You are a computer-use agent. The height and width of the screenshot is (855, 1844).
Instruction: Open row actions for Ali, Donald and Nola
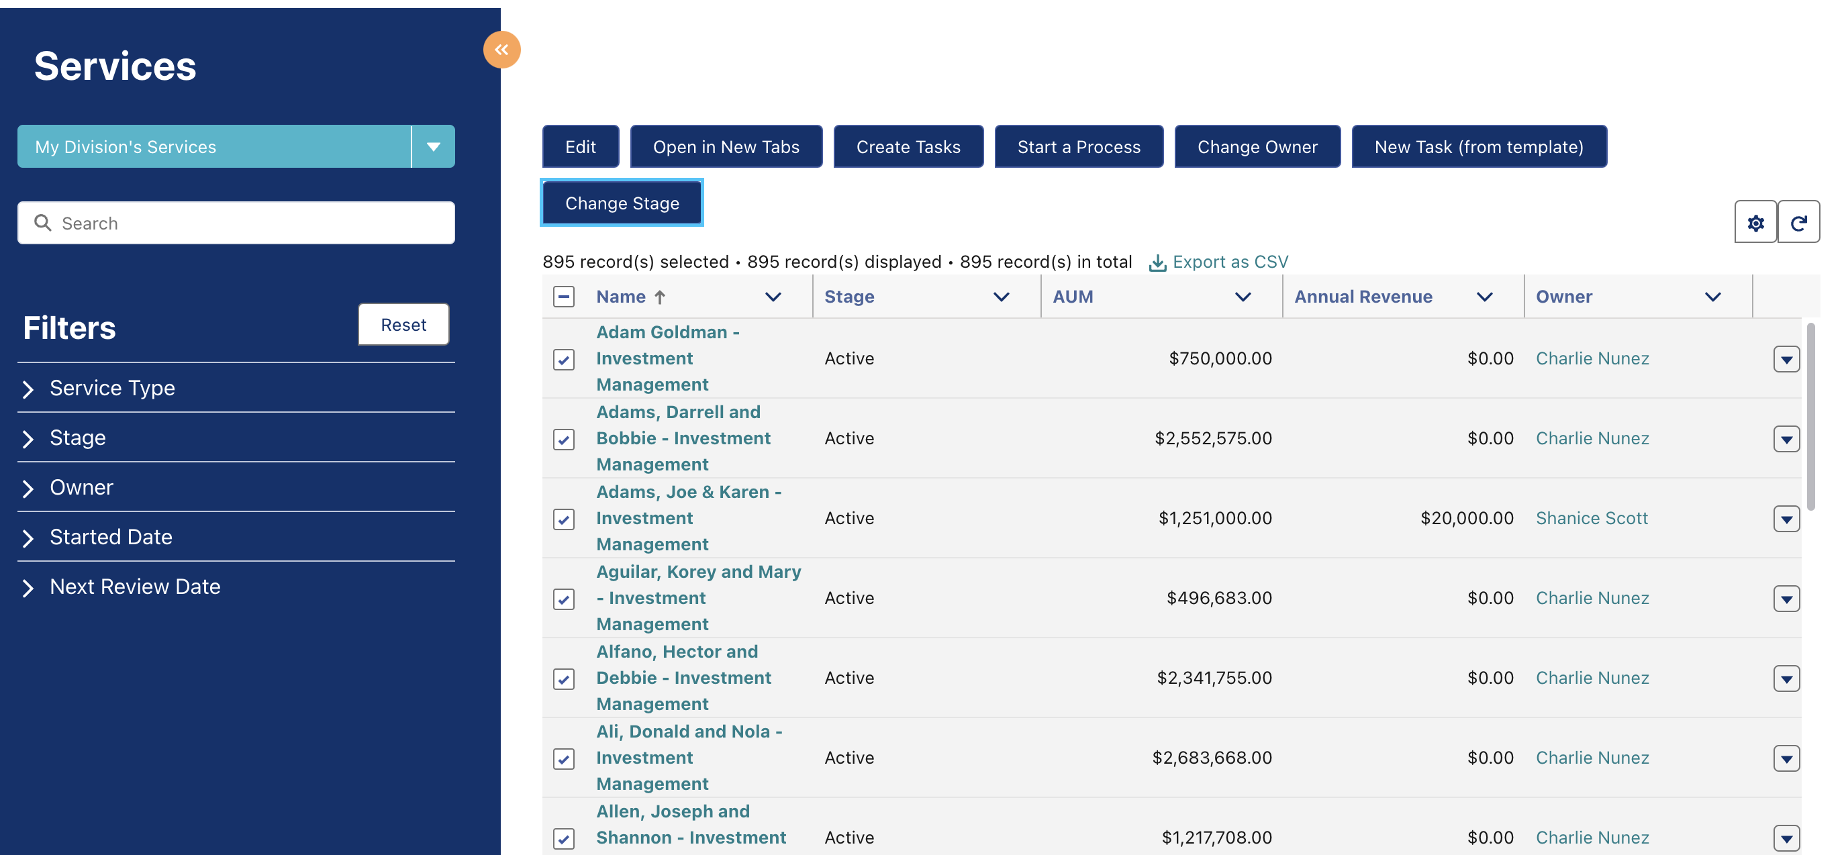(x=1786, y=758)
